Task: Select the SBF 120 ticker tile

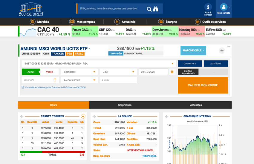Action: tap(112, 31)
